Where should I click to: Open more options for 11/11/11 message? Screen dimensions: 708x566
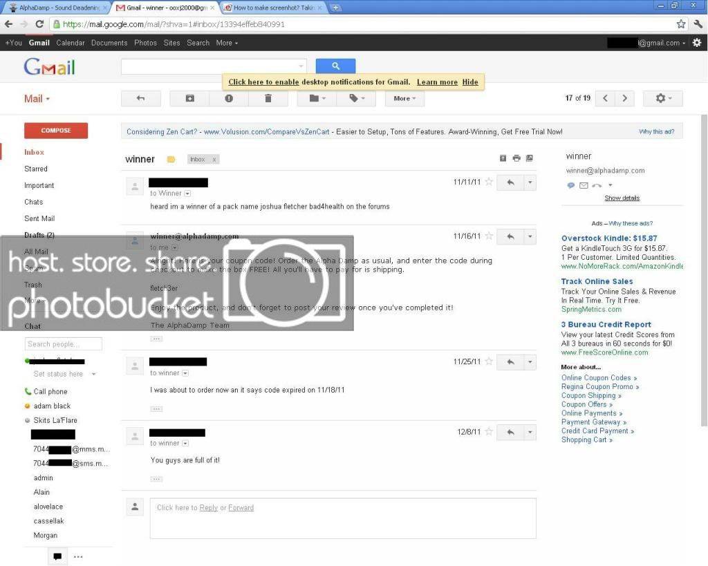(x=530, y=182)
